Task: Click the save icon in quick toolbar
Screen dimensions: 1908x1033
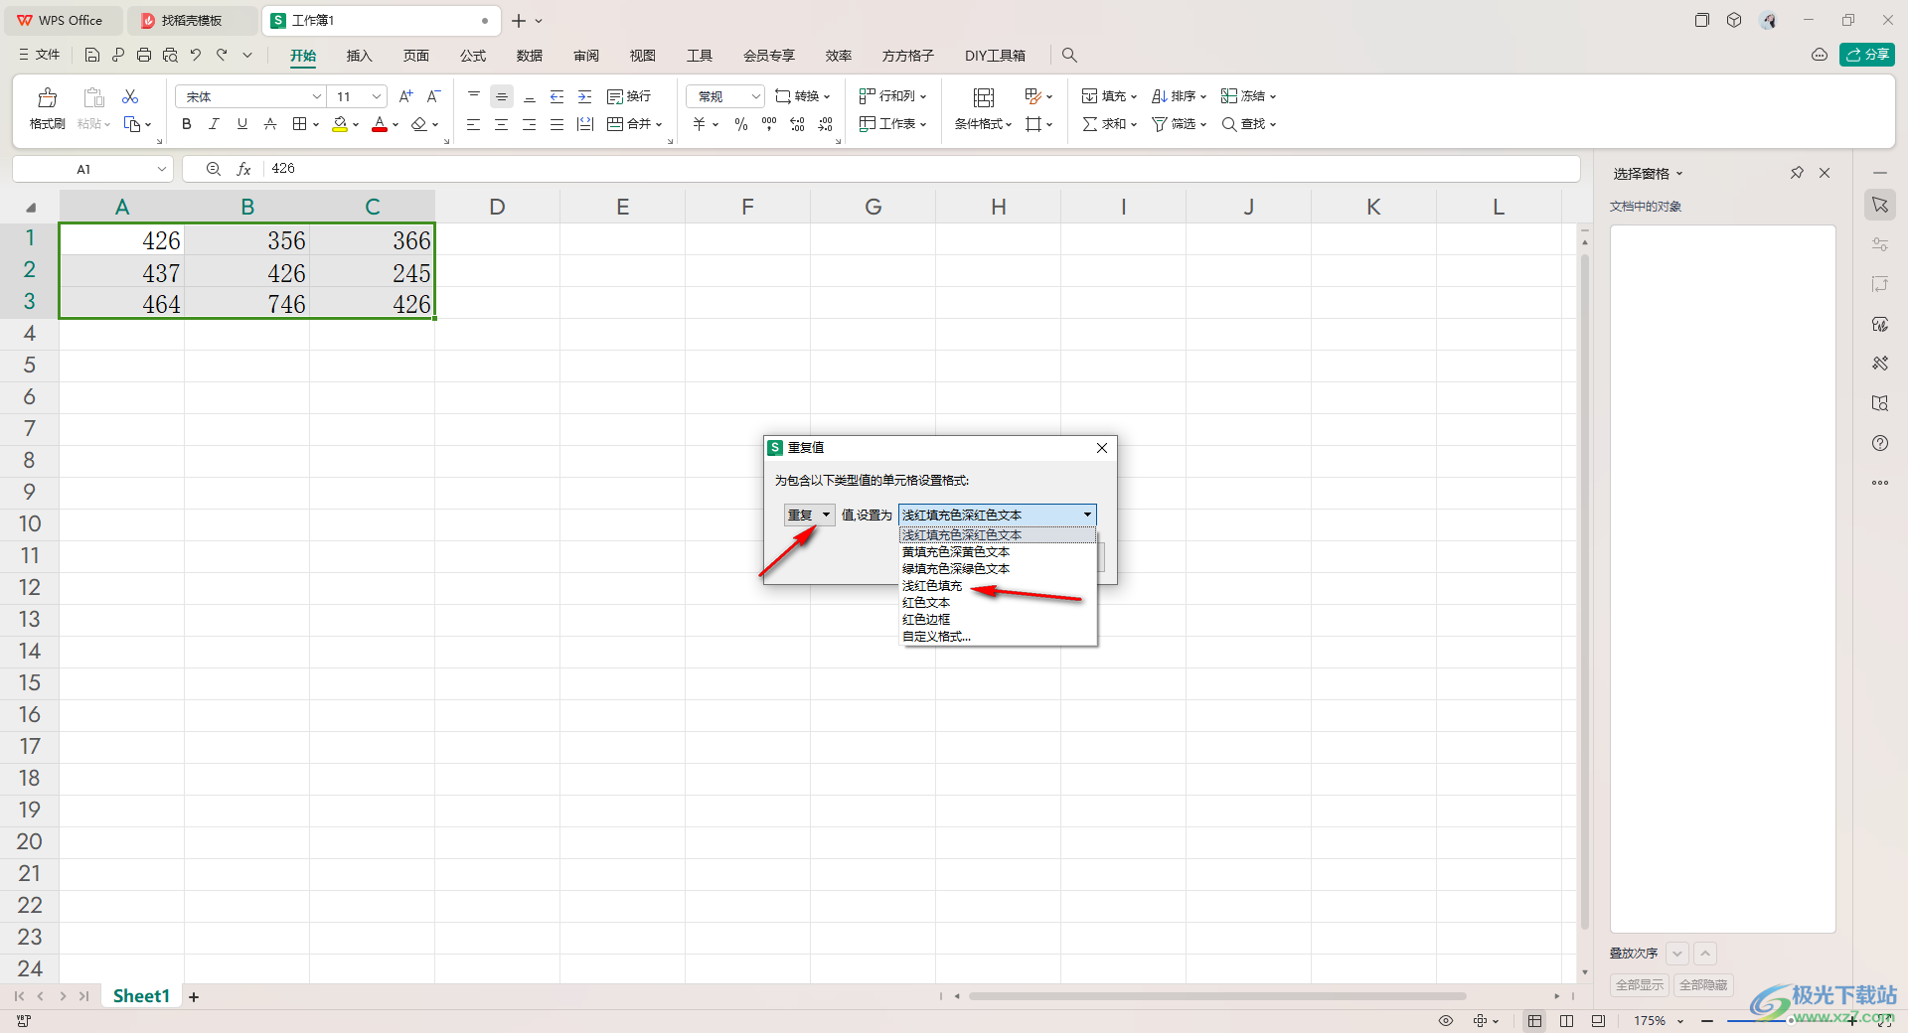Action: [92, 56]
